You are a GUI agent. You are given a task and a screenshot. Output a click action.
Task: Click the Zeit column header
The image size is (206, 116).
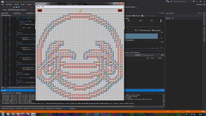click(148, 58)
